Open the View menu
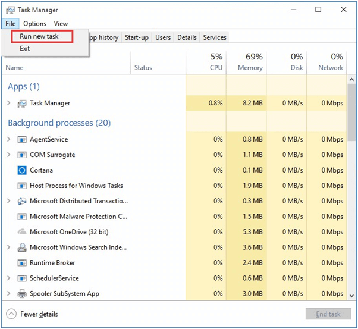This screenshot has height=329, width=358. coord(61,24)
